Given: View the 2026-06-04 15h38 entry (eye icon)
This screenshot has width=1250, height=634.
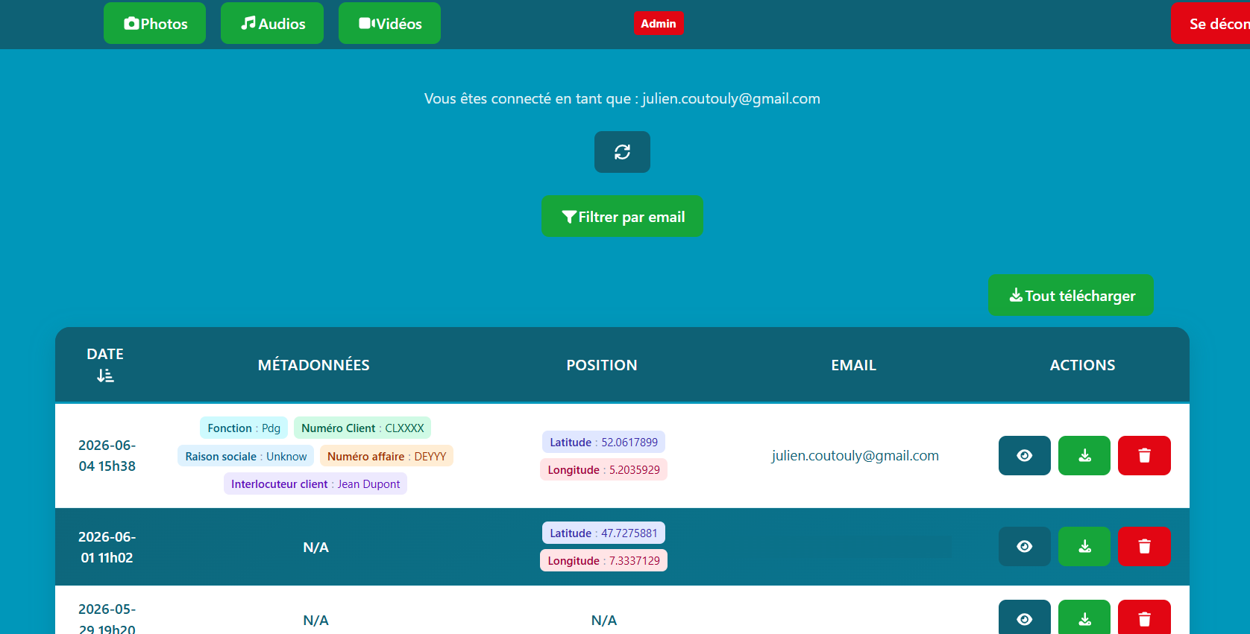Looking at the screenshot, I should [1025, 455].
